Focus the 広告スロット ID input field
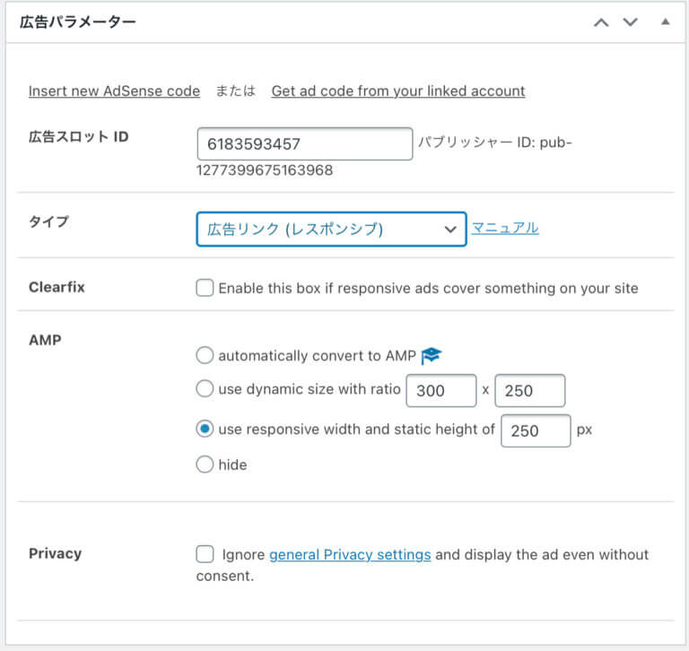This screenshot has width=689, height=651. [x=305, y=144]
